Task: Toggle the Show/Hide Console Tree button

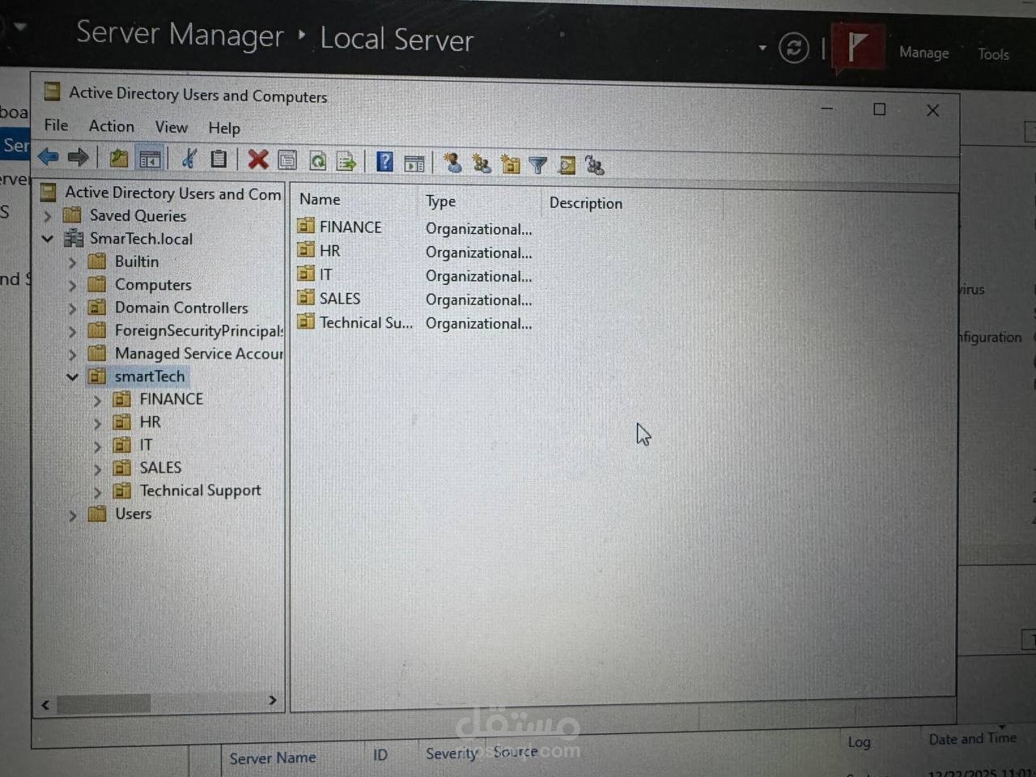Action: tap(150, 157)
